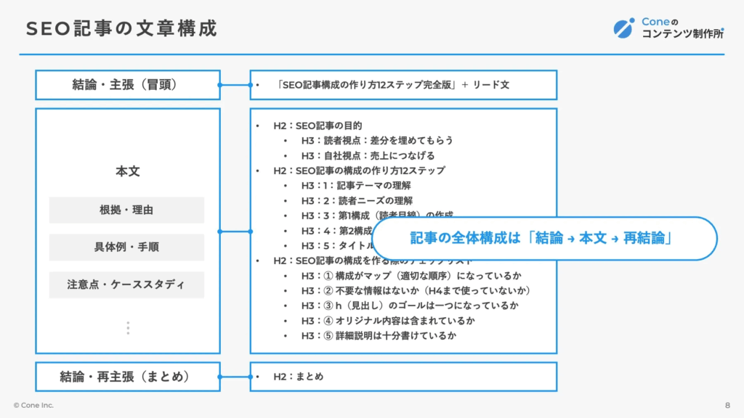Viewport: 744px width, 418px height.
Task: Select the slide title "SEO記事の文章構成"
Action: 121,28
